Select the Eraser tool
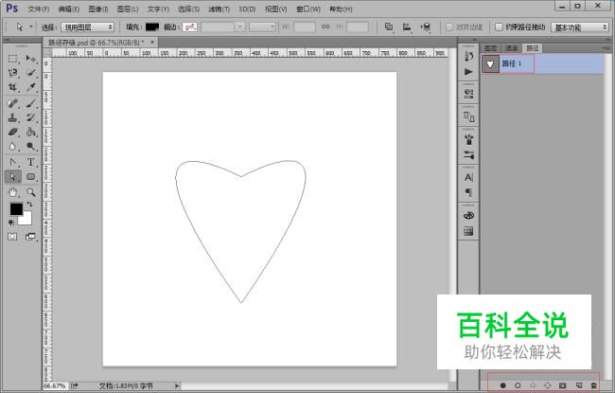 click(x=12, y=133)
